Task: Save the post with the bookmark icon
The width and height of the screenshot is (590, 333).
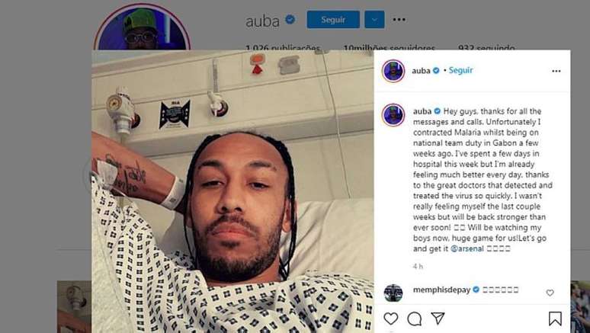Action: click(555, 319)
